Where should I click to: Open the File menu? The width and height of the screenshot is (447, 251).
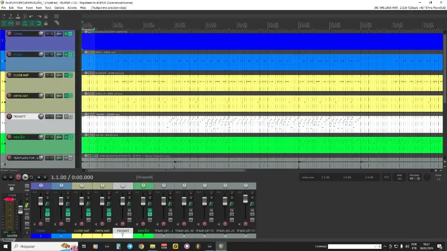click(3, 8)
